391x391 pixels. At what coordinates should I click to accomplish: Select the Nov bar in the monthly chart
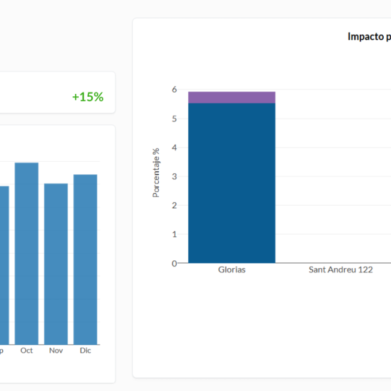pyautogui.click(x=56, y=263)
